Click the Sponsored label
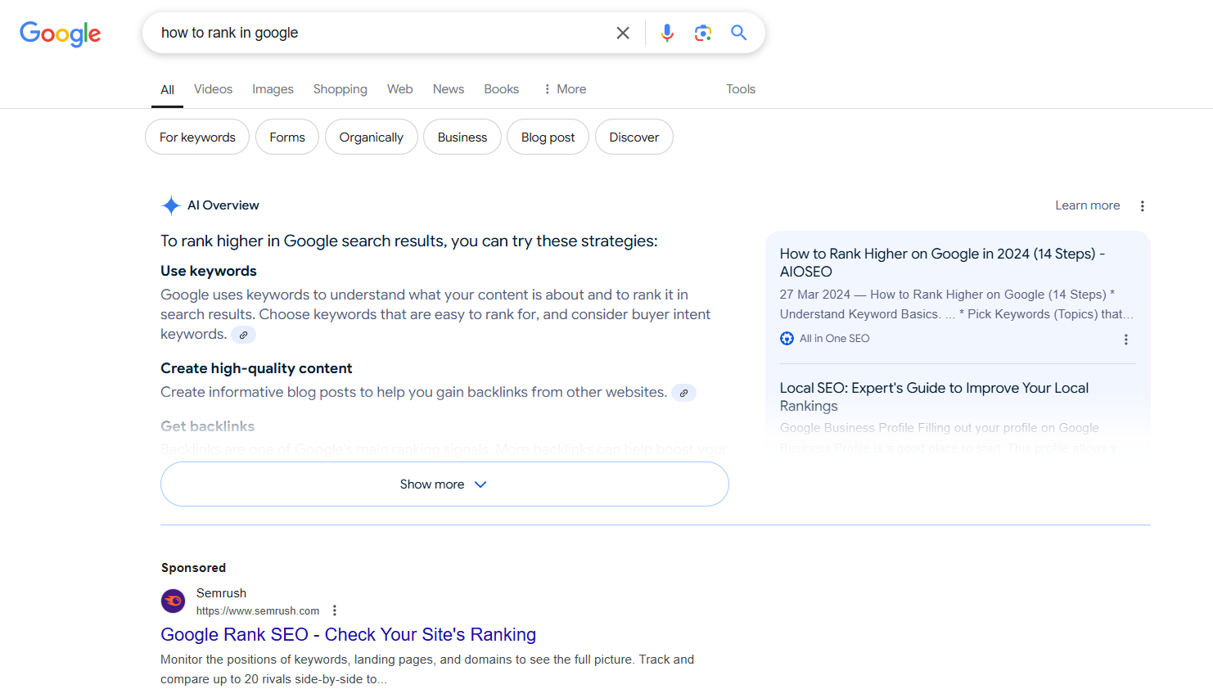1213x698 pixels. (193, 568)
